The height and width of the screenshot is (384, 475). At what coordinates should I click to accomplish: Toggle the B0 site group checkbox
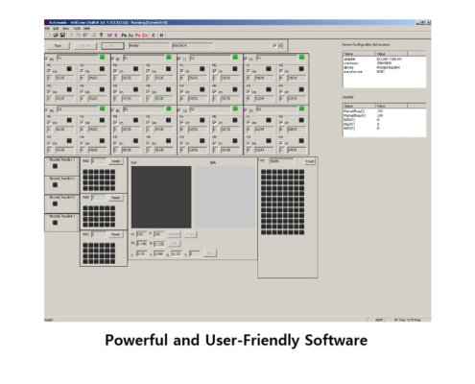113,59
